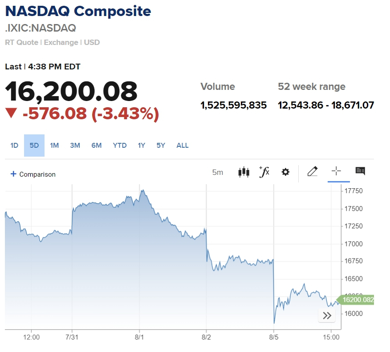Switch to the 1M range

pyautogui.click(x=54, y=146)
